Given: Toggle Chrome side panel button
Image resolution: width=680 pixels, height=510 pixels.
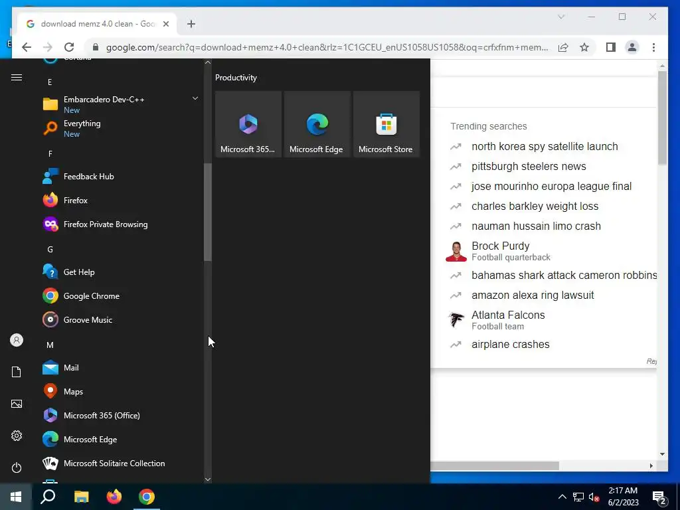Looking at the screenshot, I should [x=611, y=47].
